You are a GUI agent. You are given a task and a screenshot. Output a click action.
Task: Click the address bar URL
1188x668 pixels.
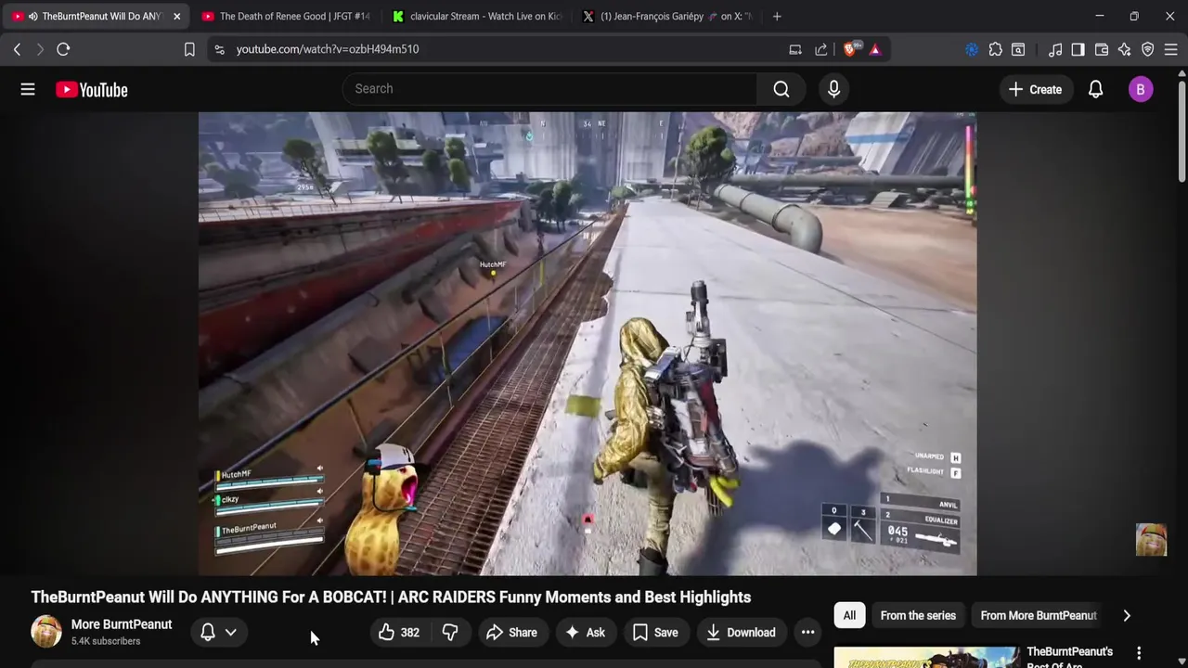click(x=328, y=49)
